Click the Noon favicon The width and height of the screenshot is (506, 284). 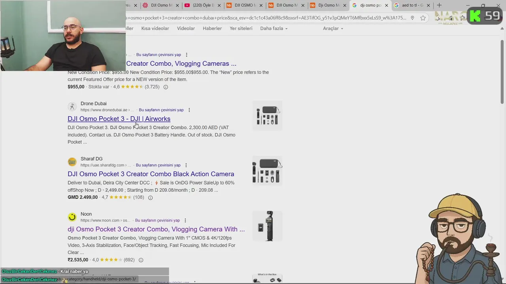pyautogui.click(x=72, y=217)
